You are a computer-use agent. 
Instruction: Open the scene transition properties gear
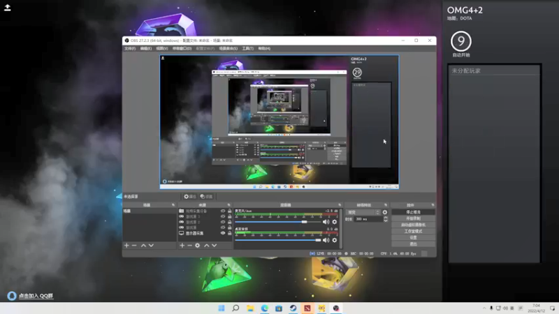point(385,212)
